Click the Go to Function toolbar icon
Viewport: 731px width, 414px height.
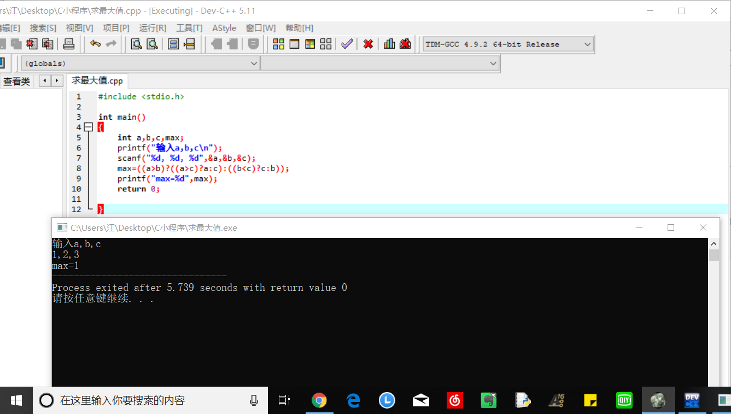173,44
